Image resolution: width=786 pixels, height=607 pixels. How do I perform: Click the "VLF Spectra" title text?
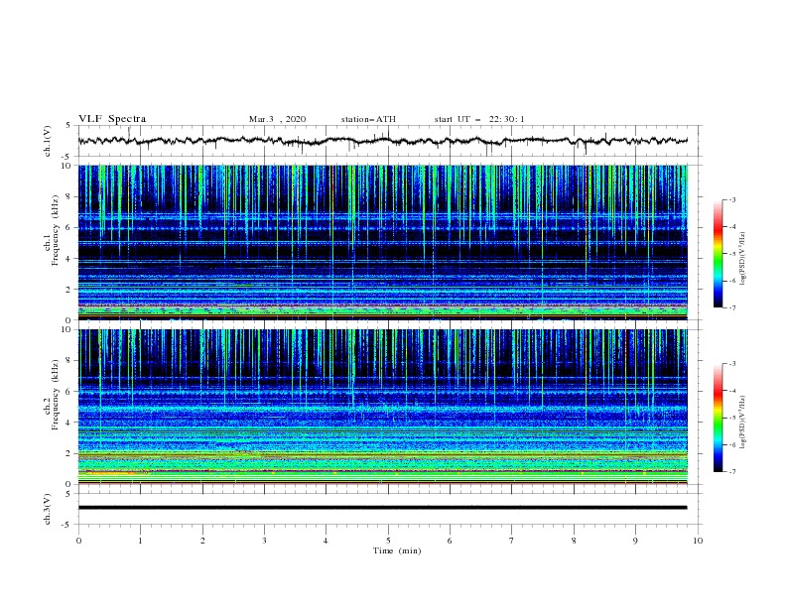pos(112,119)
